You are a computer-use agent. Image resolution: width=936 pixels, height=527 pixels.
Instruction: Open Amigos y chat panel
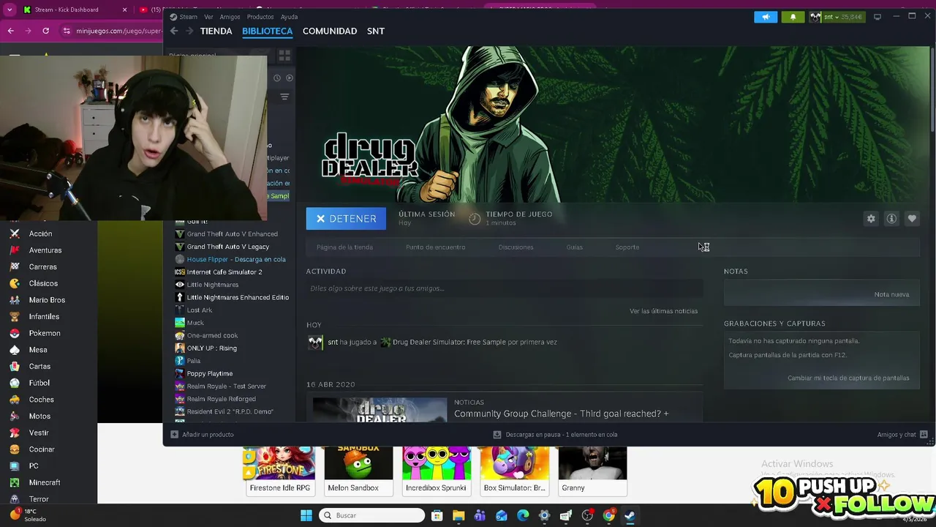tap(902, 434)
